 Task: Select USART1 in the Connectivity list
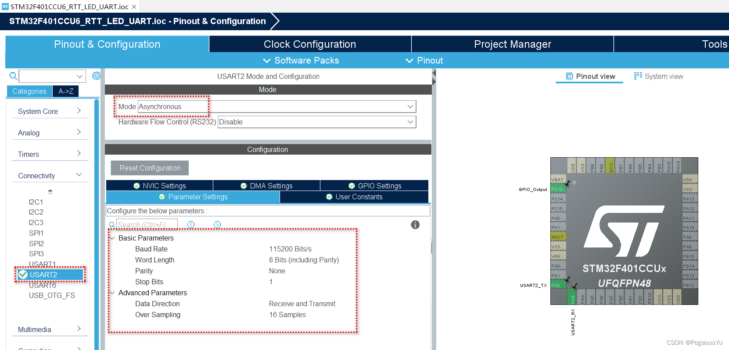(x=42, y=264)
